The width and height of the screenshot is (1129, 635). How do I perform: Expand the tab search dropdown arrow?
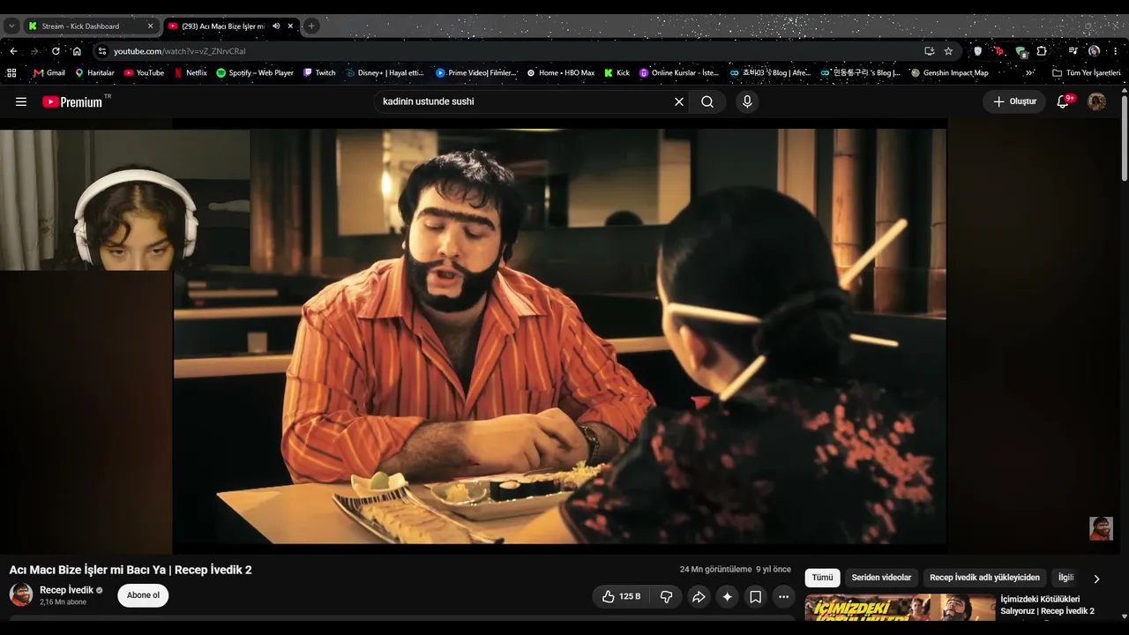tap(11, 26)
